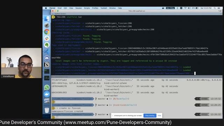Click the 12:19:32 prompt timestamp
This screenshot has height=126, width=224.
point(216,99)
